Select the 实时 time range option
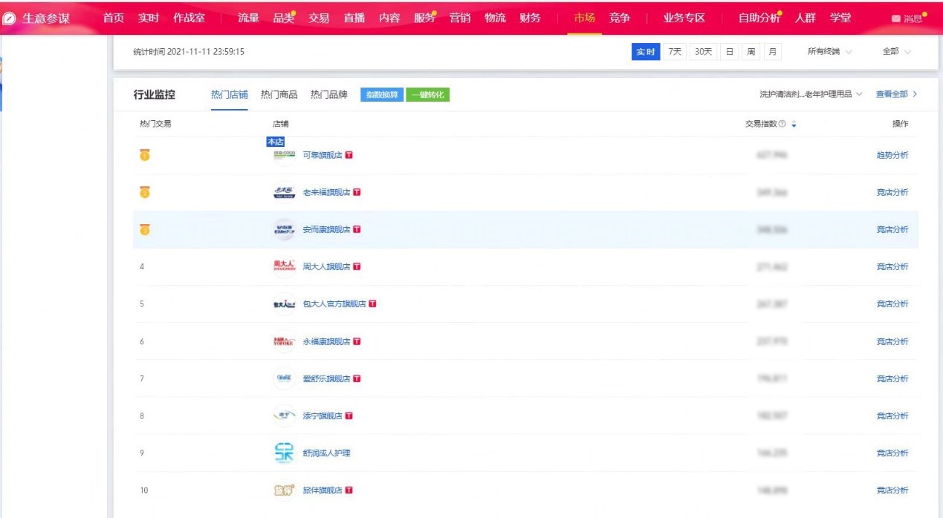This screenshot has width=943, height=518. point(646,52)
